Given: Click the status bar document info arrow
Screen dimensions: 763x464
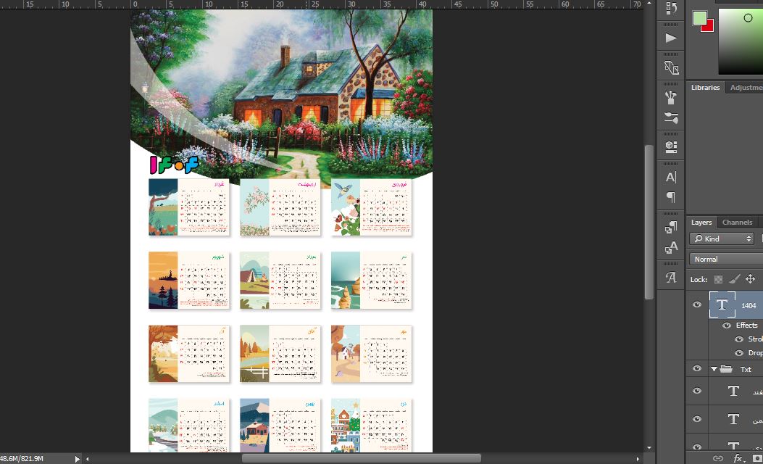Looking at the screenshot, I should (78, 458).
